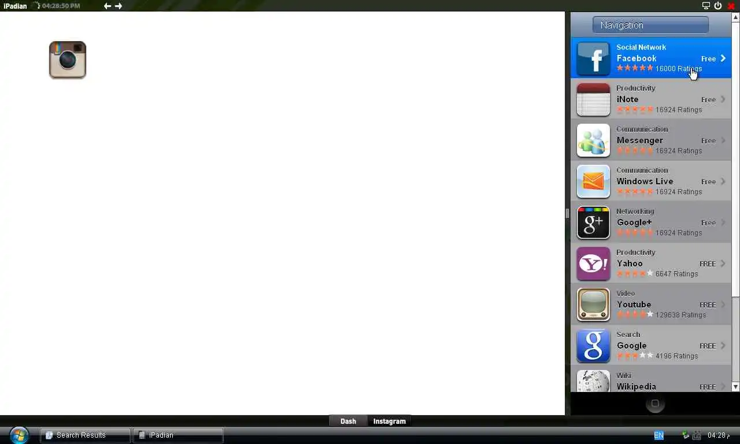
Task: Expand Facebook entry chevron arrow
Action: [x=723, y=58]
